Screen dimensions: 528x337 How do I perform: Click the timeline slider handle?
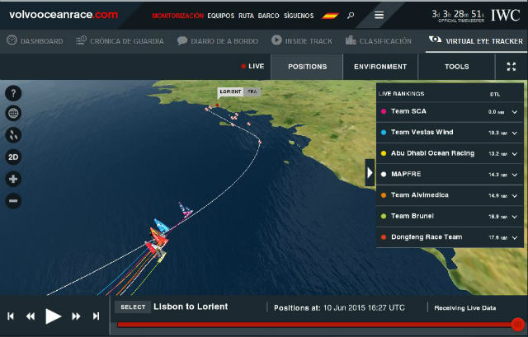point(517,325)
